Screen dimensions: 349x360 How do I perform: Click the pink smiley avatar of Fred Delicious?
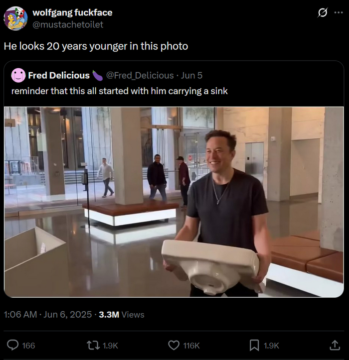18,75
